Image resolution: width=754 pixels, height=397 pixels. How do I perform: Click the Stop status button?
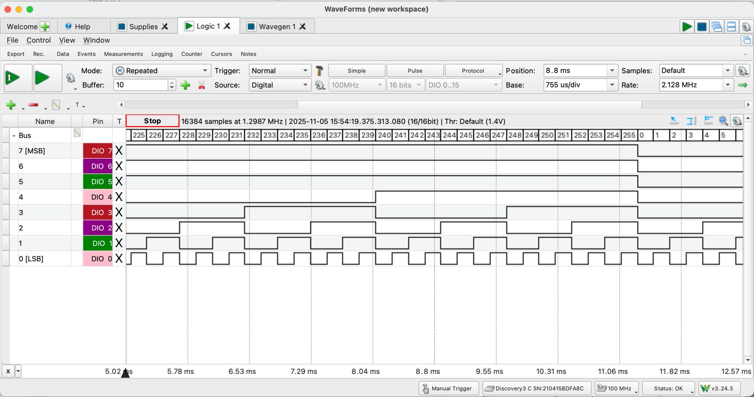[x=153, y=121]
